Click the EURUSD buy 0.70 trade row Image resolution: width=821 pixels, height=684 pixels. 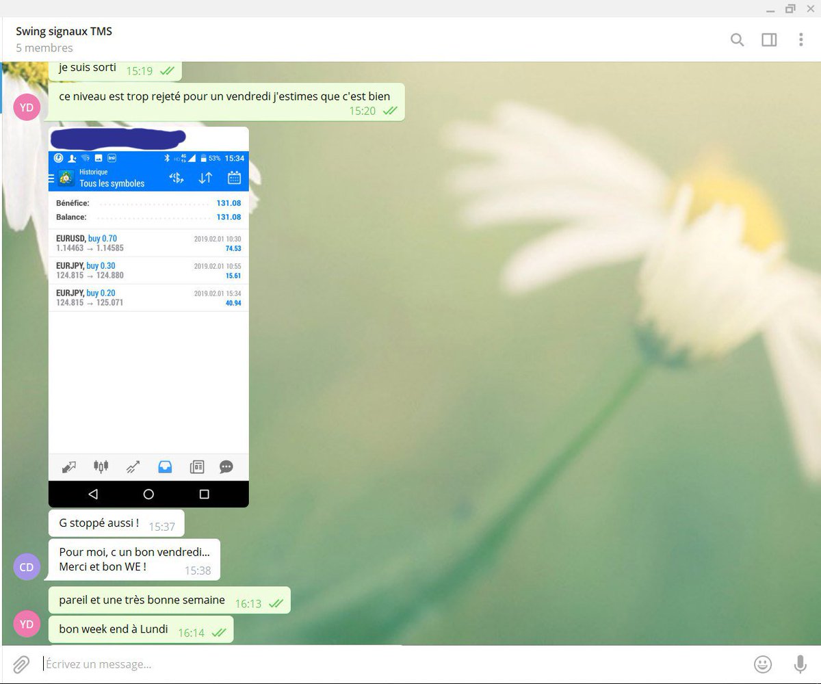[148, 244]
